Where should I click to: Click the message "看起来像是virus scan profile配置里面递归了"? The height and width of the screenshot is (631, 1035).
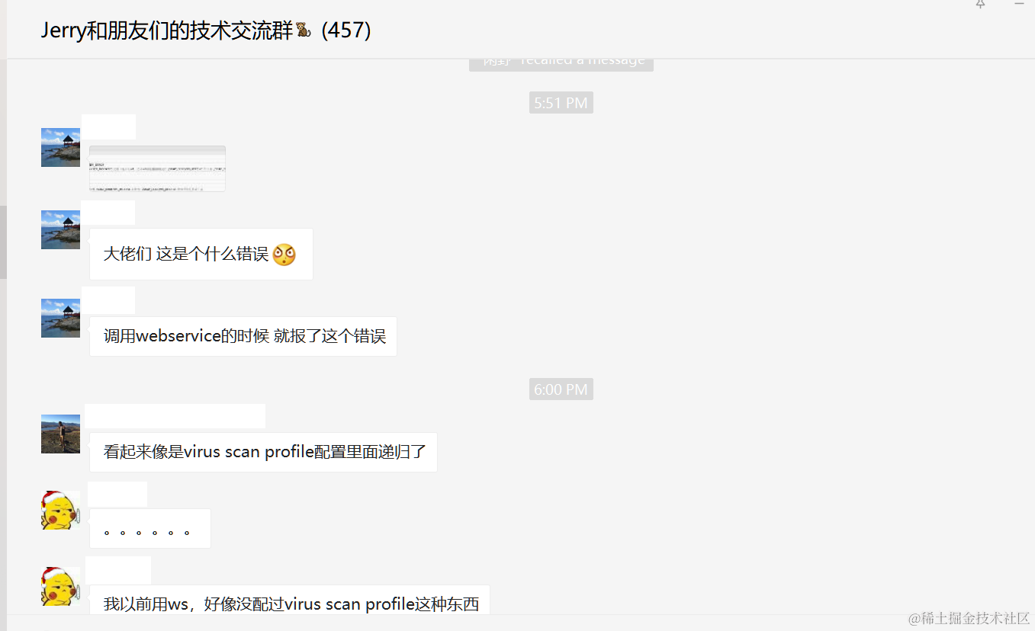264,452
